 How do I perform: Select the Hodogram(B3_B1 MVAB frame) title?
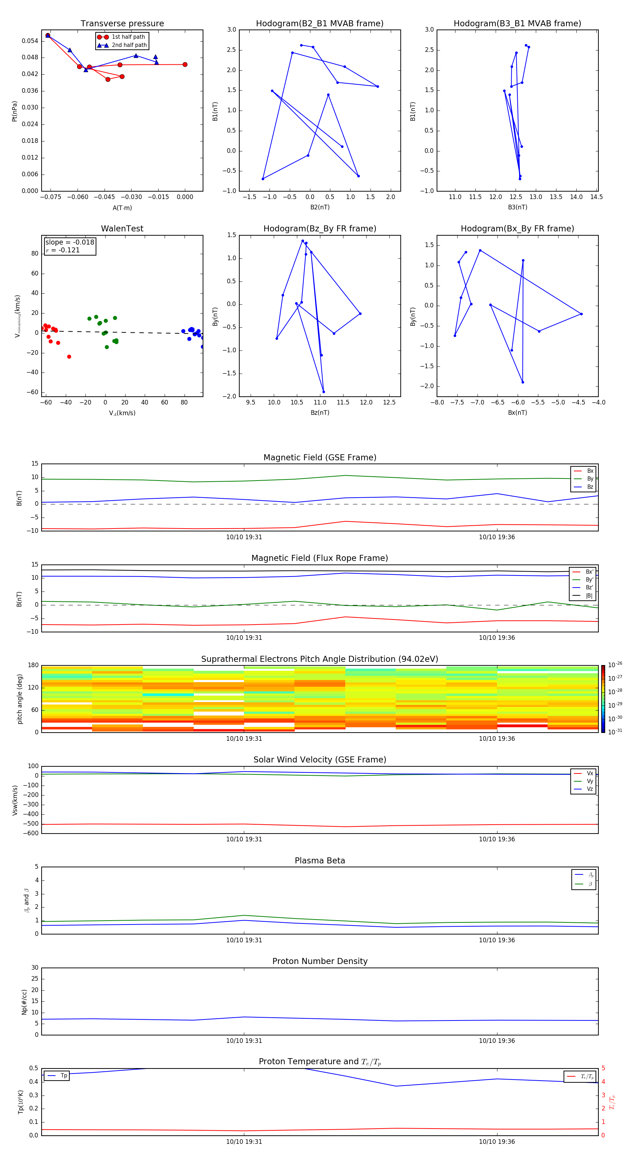coord(517,24)
